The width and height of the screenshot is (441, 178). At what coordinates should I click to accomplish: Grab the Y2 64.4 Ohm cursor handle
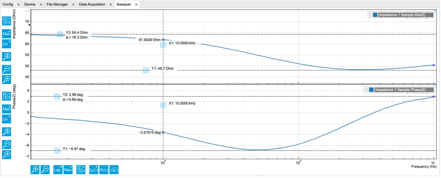click(60, 34)
